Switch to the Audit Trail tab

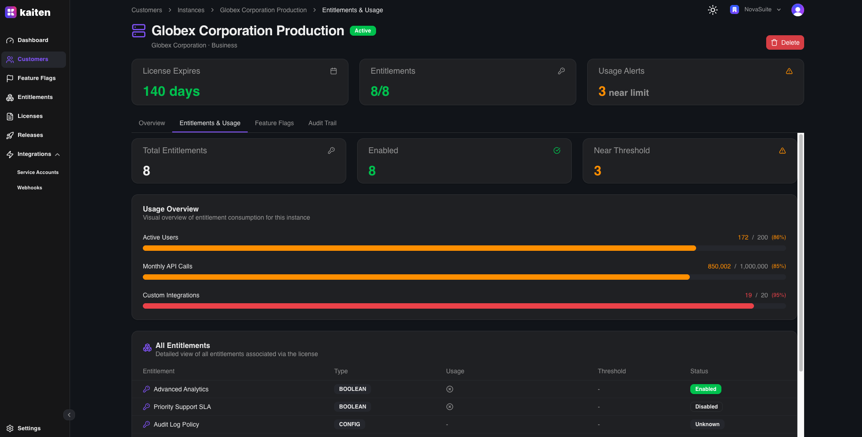point(322,123)
